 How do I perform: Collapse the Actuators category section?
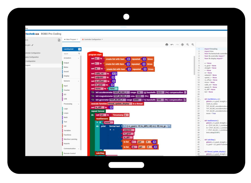pos(79,58)
